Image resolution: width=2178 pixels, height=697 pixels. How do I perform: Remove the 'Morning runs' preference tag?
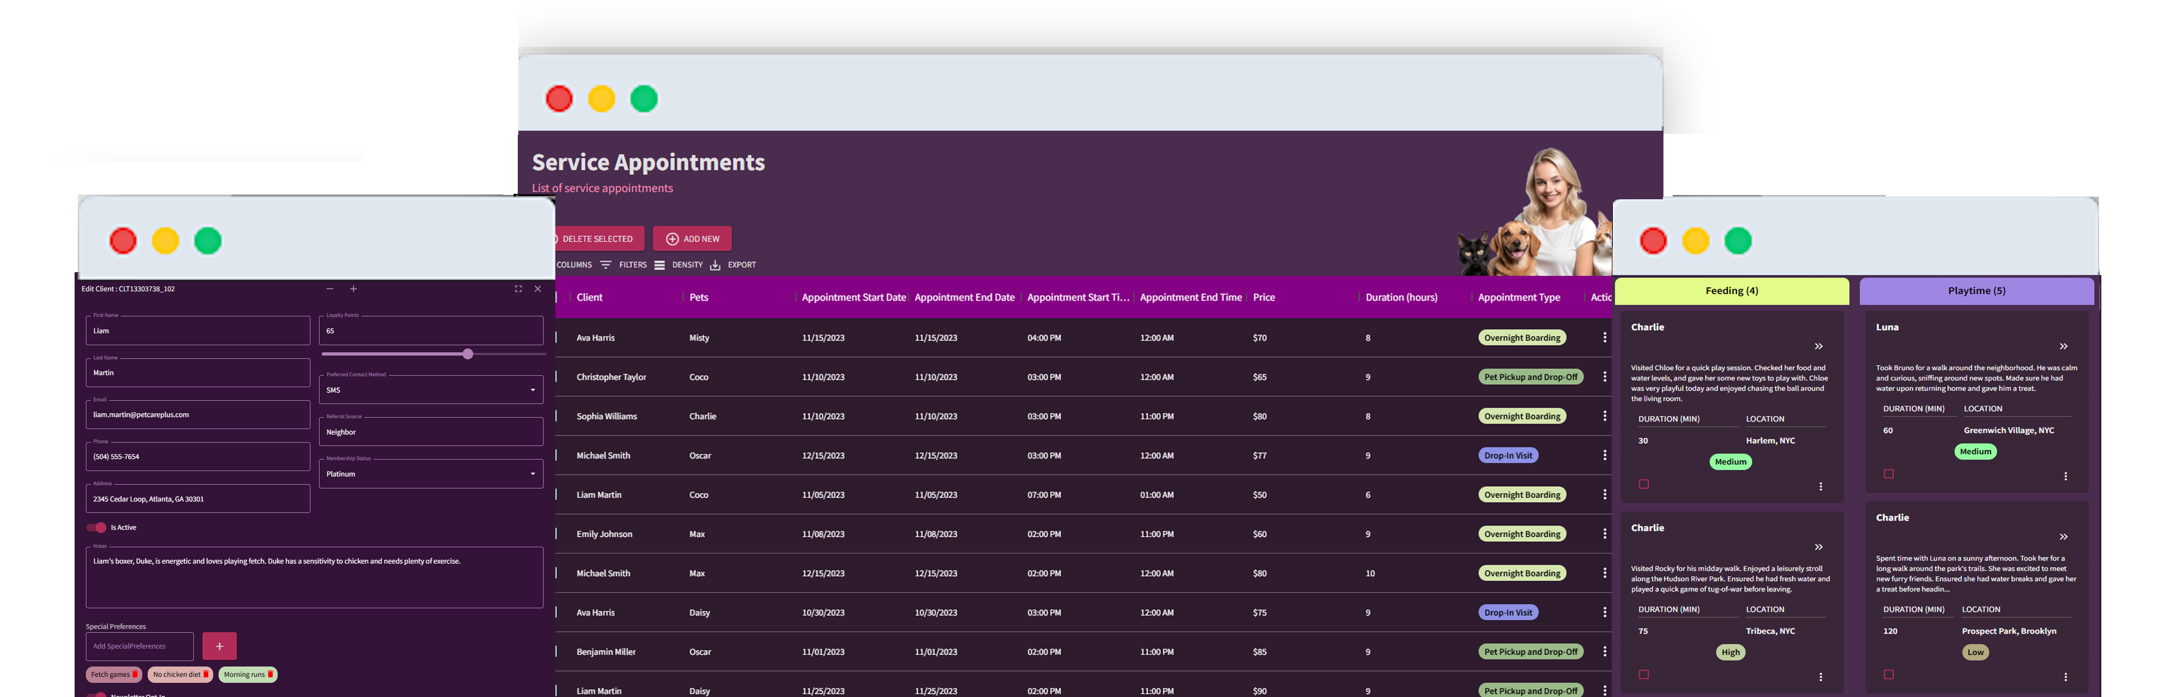[x=271, y=674]
